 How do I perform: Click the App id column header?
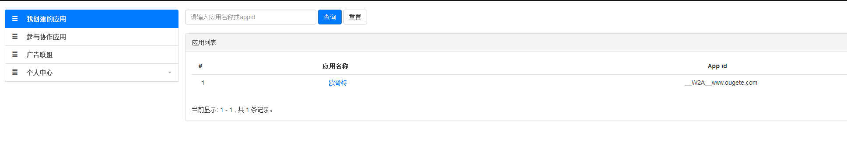pos(717,66)
